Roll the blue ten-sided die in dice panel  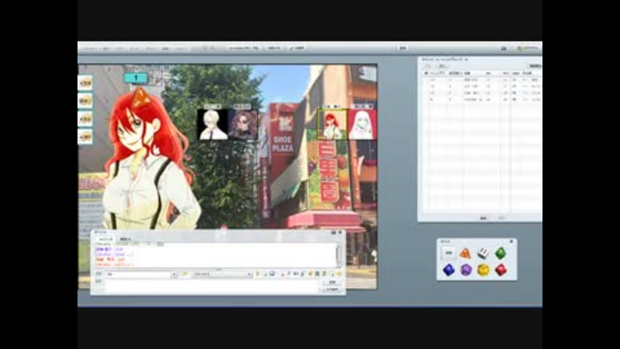448,270
